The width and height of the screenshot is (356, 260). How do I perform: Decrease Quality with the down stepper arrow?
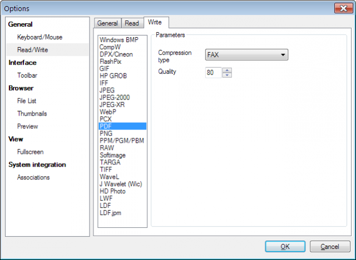click(x=227, y=75)
